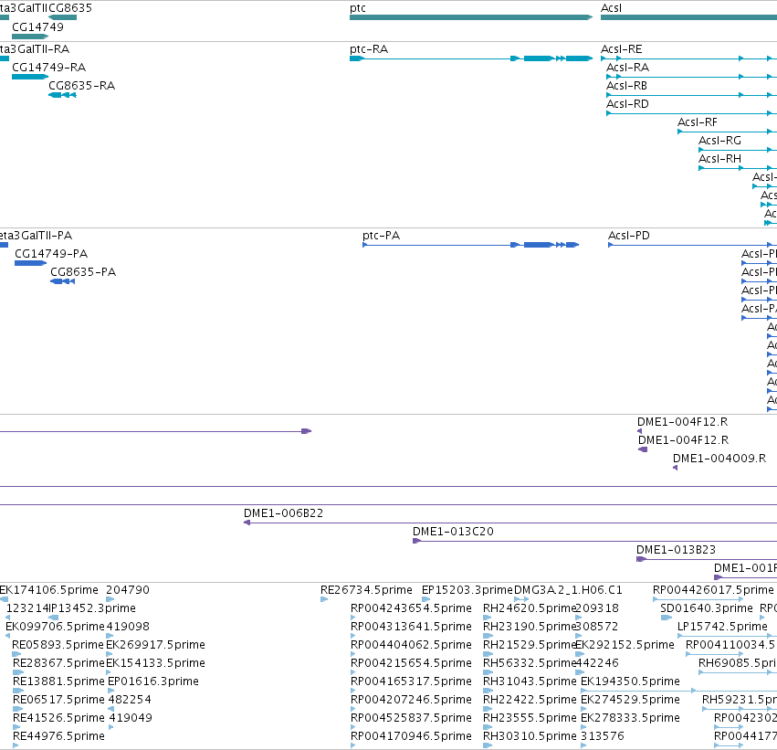Click EST label RP004170946.5prime

pyautogui.click(x=411, y=737)
